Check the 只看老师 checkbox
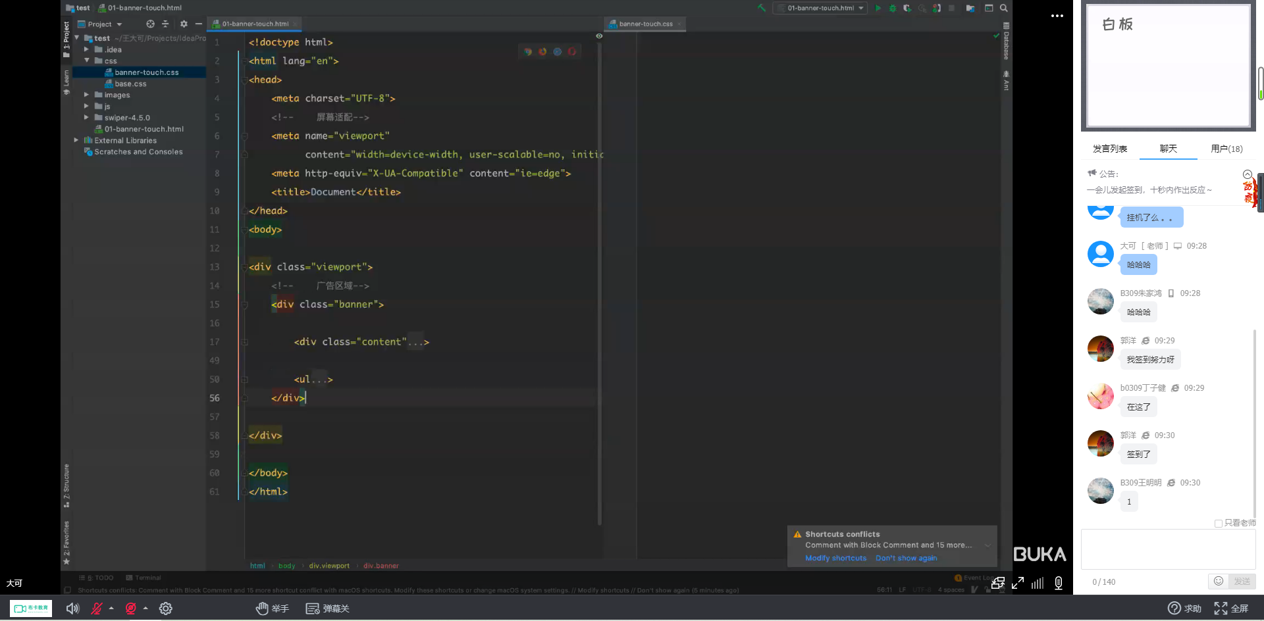This screenshot has width=1264, height=621. [x=1219, y=524]
